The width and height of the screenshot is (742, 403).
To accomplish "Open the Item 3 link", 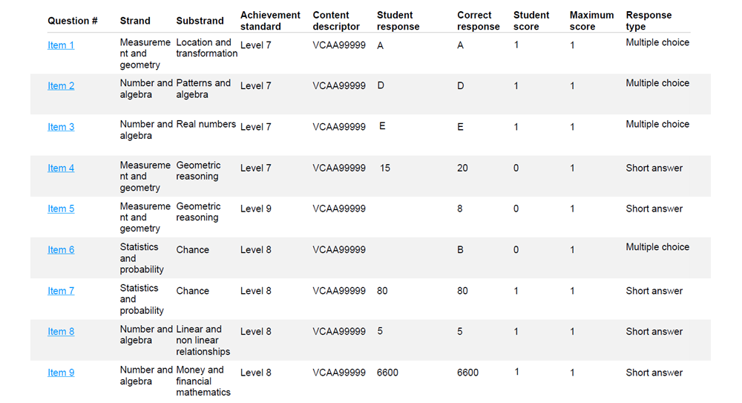I will click(x=61, y=128).
